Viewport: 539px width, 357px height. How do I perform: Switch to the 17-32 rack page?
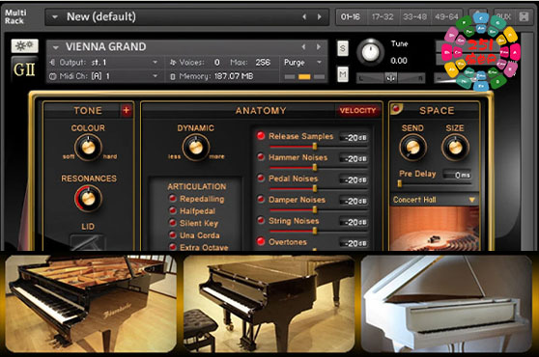(383, 16)
